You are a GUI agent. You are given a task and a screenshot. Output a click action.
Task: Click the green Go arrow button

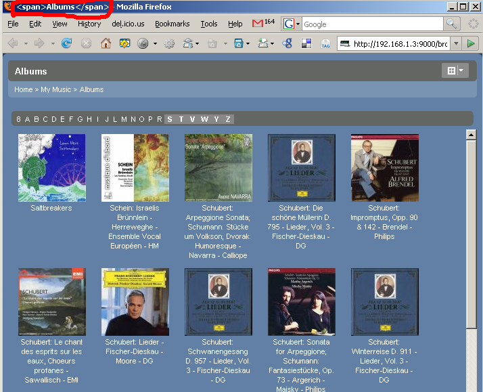[471, 43]
